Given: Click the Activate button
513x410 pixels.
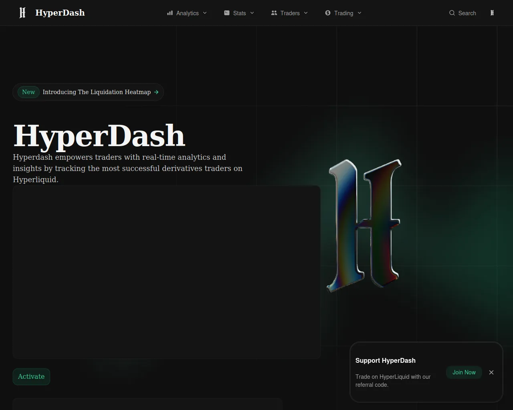Looking at the screenshot, I should [31, 377].
